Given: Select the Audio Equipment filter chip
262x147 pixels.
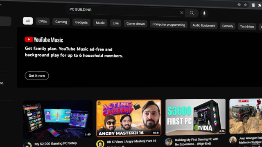Looking at the screenshot, I should pos(204,25).
